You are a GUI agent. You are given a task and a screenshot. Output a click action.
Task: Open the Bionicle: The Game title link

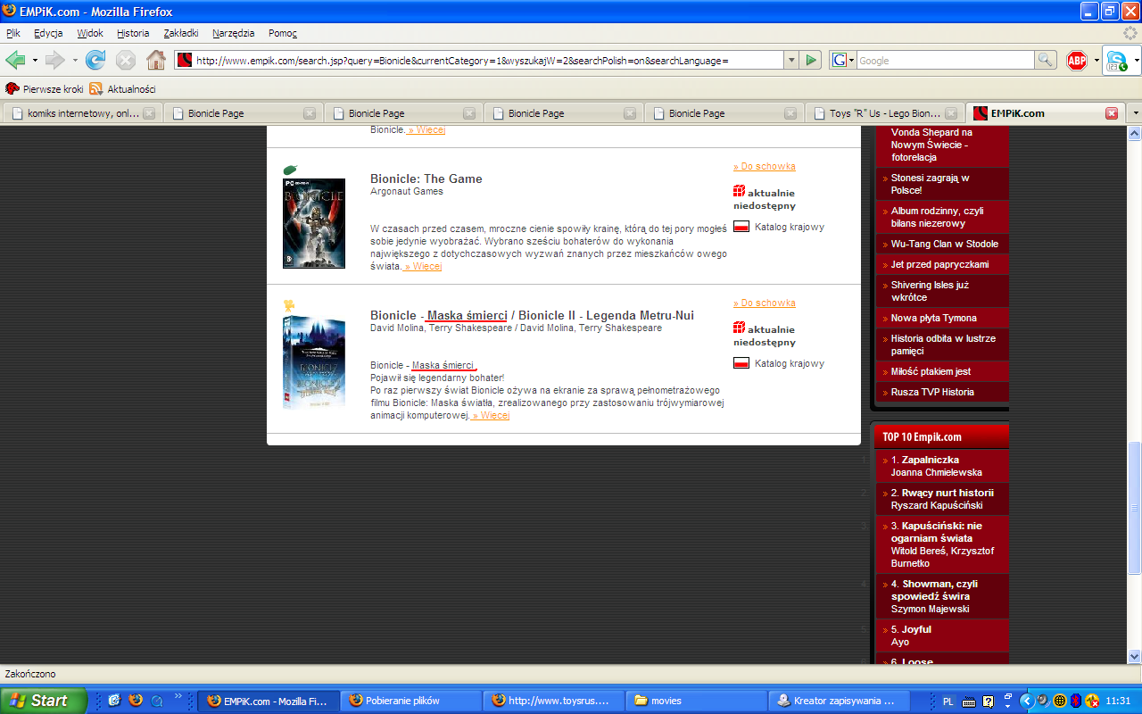426,178
